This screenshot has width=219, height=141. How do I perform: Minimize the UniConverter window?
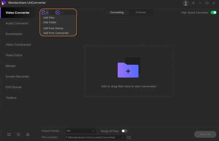click(x=200, y=3)
